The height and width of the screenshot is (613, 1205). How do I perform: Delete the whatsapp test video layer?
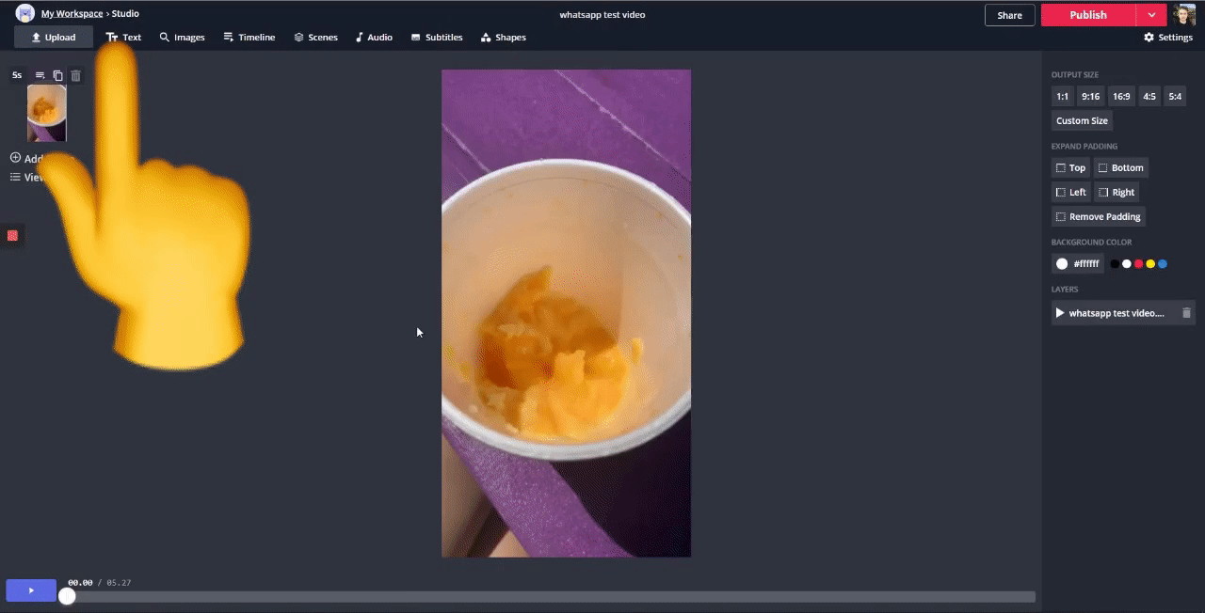click(x=1186, y=313)
